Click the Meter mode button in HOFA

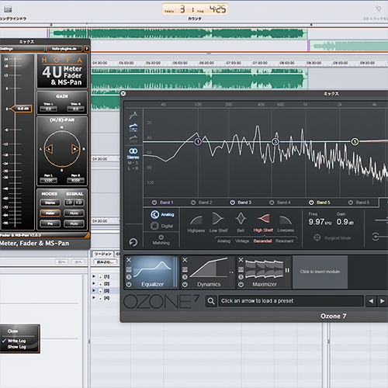(x=50, y=213)
